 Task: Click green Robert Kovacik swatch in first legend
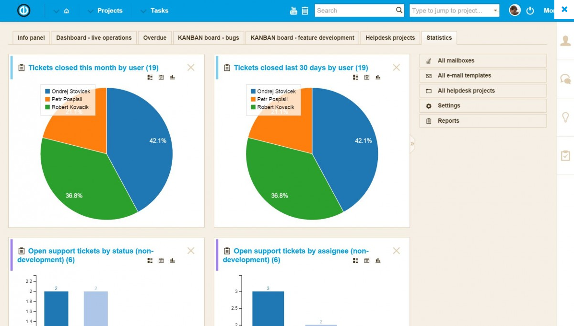47,107
